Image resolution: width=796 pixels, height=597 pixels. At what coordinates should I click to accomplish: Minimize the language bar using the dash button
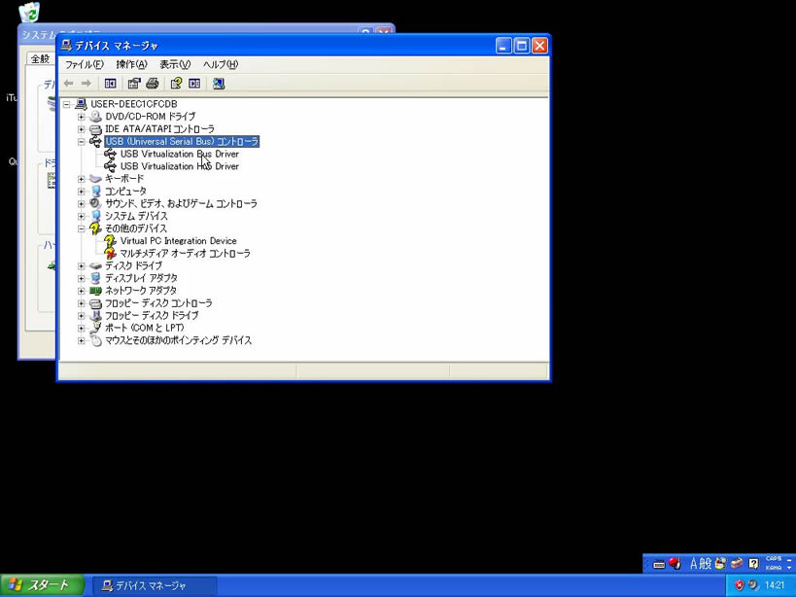coord(789,559)
